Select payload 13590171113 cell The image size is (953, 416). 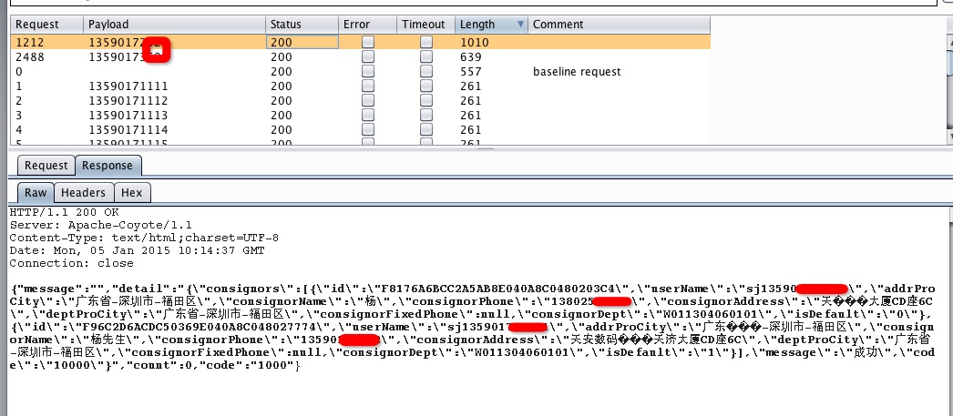tap(174, 116)
